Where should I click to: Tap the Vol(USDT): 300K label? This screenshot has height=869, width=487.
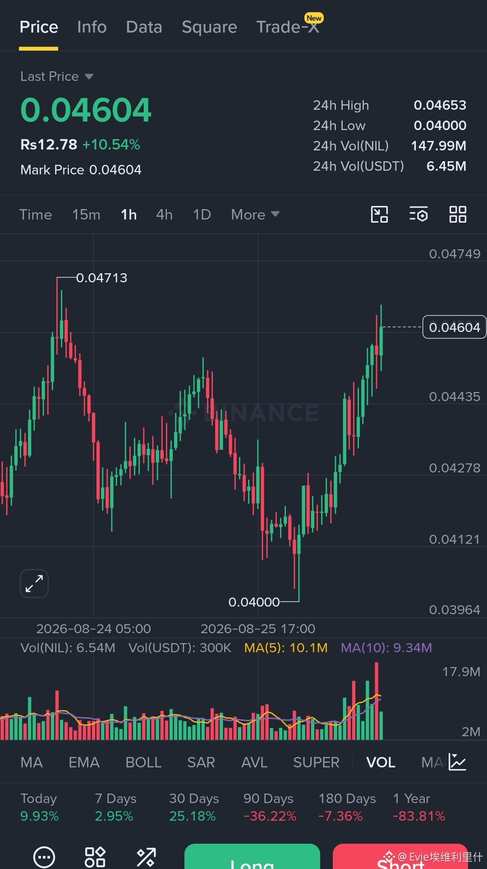pos(179,648)
